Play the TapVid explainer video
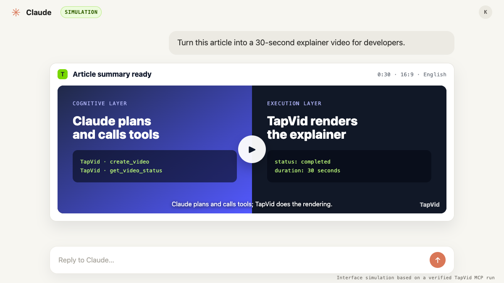Image resolution: width=504 pixels, height=283 pixels. click(252, 149)
